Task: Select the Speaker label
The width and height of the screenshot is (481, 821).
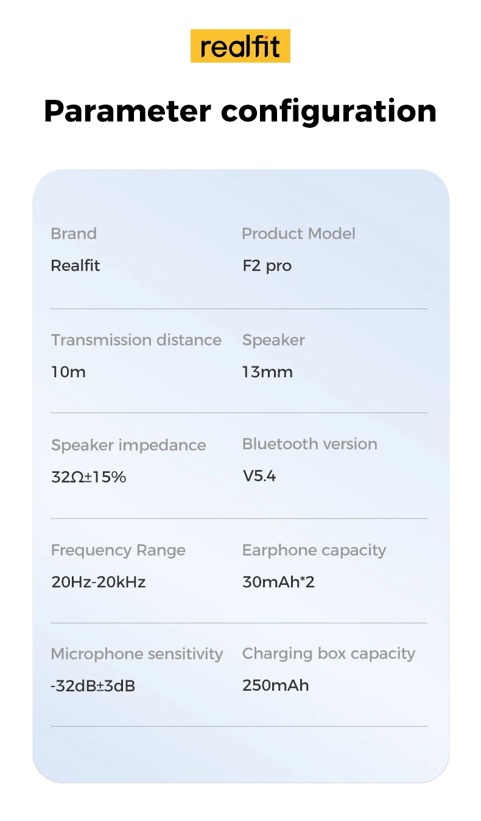Action: coord(273,340)
